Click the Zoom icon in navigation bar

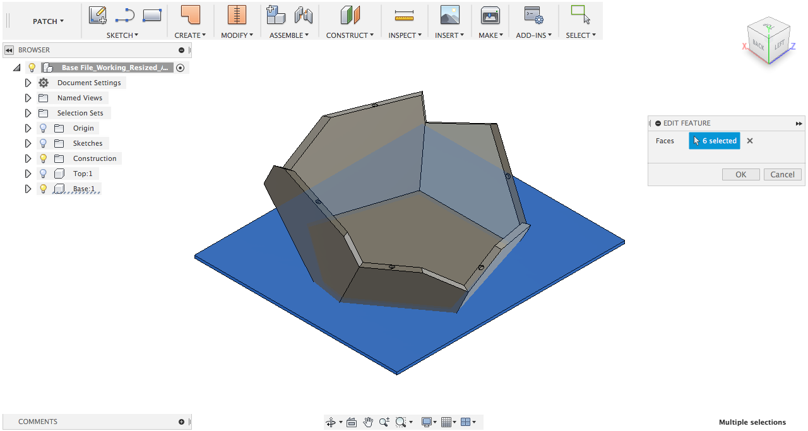pyautogui.click(x=384, y=422)
